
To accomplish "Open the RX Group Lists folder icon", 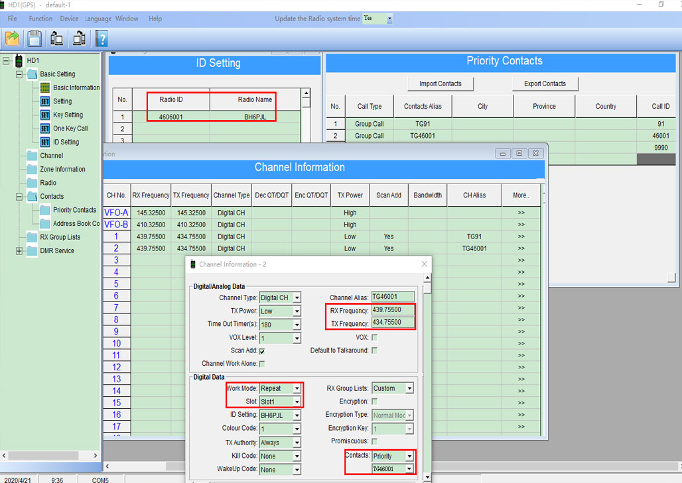I will (x=32, y=237).
